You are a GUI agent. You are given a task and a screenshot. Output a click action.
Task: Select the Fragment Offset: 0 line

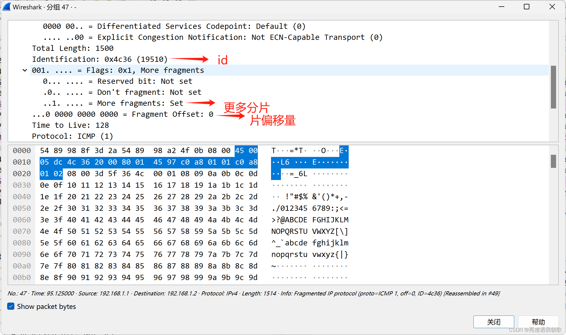pyautogui.click(x=123, y=114)
